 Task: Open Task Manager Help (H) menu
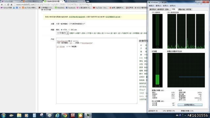click(173, 6)
